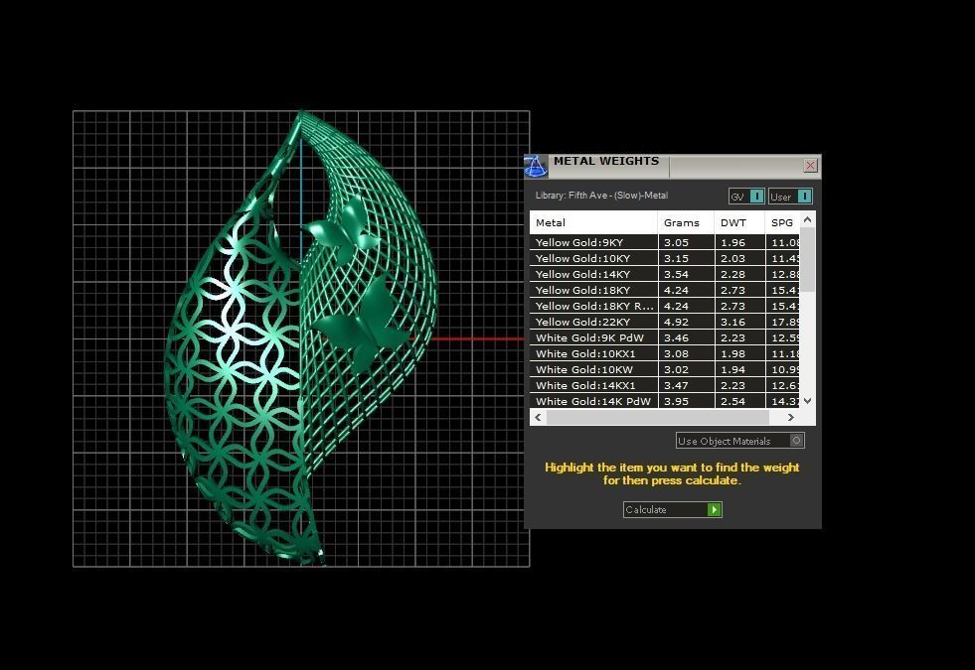Click the green Calculate arrow icon
The height and width of the screenshot is (670, 975).
click(714, 510)
